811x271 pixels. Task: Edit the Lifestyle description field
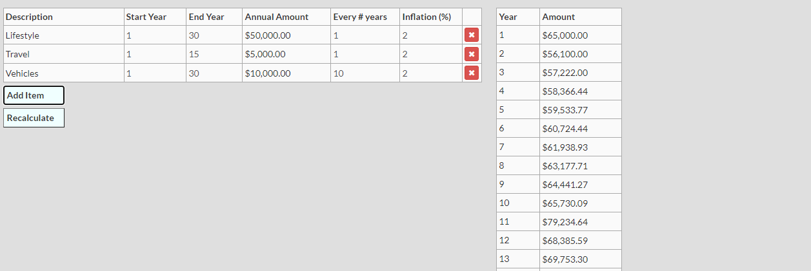coord(63,35)
